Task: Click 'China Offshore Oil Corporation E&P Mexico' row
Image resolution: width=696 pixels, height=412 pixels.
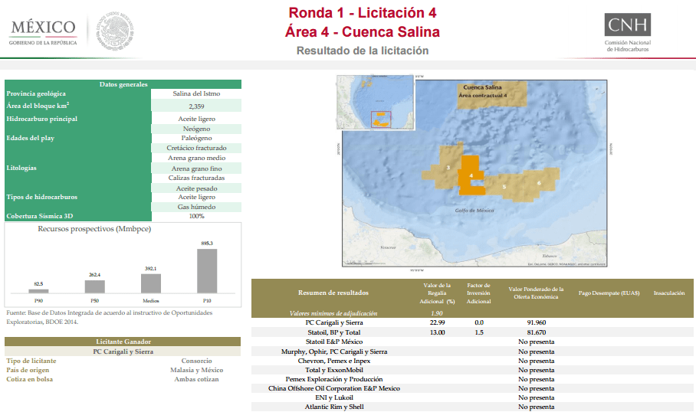Action: 472,388
